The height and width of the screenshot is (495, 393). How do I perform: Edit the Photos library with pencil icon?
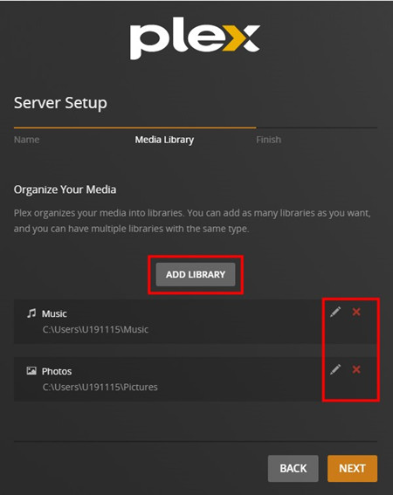pyautogui.click(x=335, y=369)
